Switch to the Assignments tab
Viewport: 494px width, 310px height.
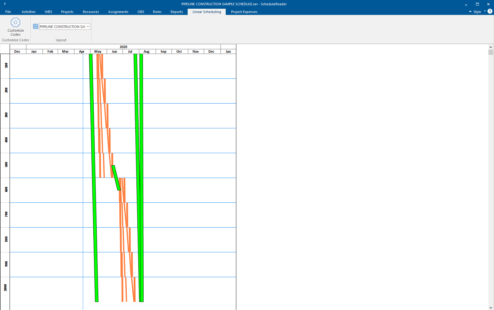coord(118,12)
